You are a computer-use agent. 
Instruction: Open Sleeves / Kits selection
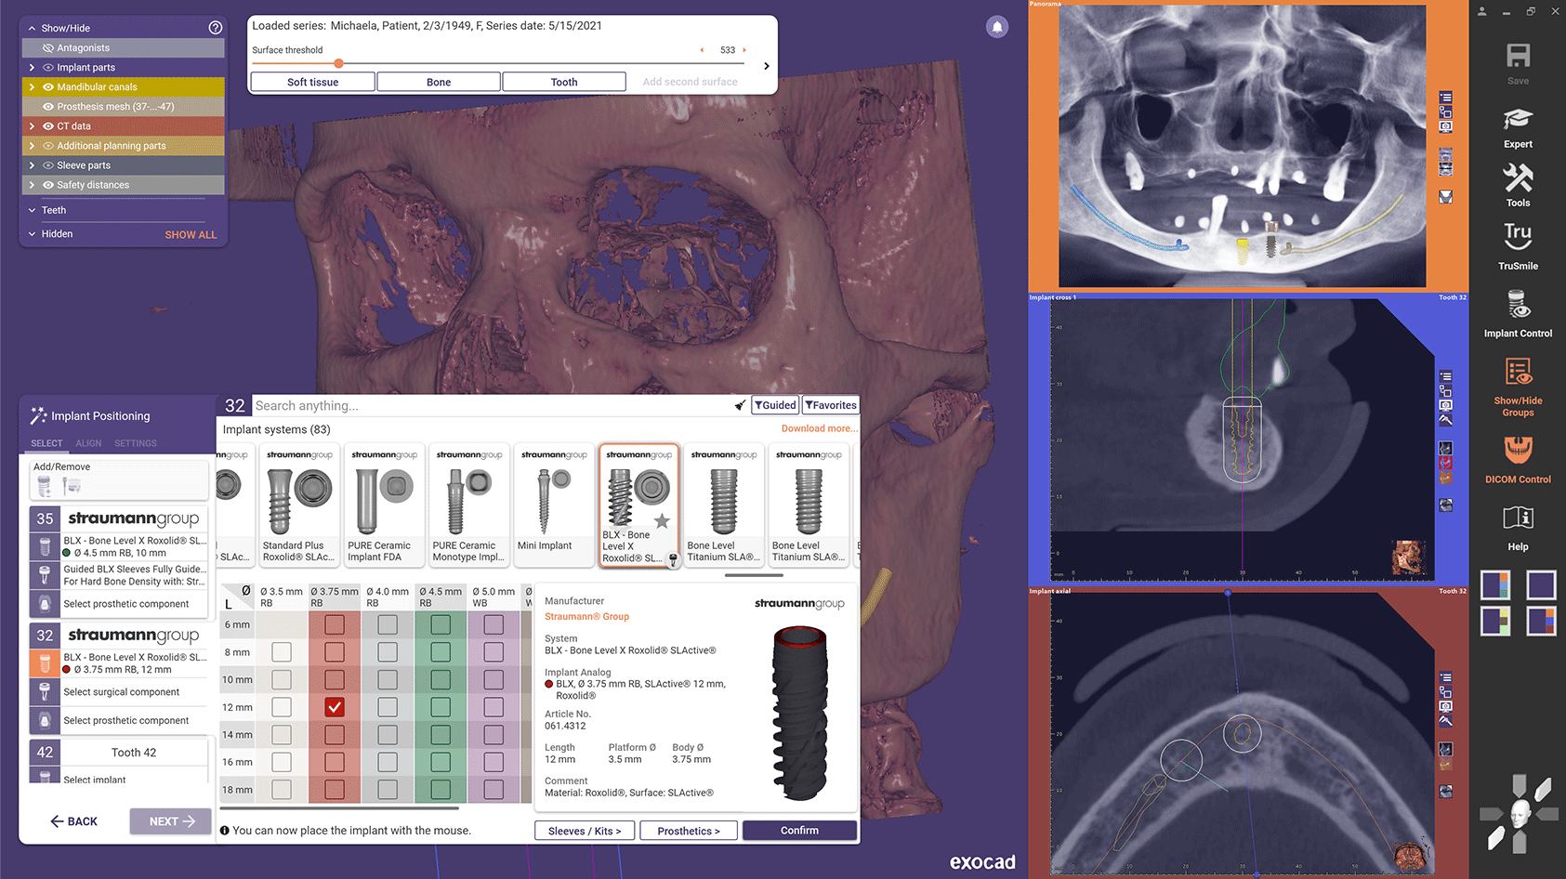585,831
